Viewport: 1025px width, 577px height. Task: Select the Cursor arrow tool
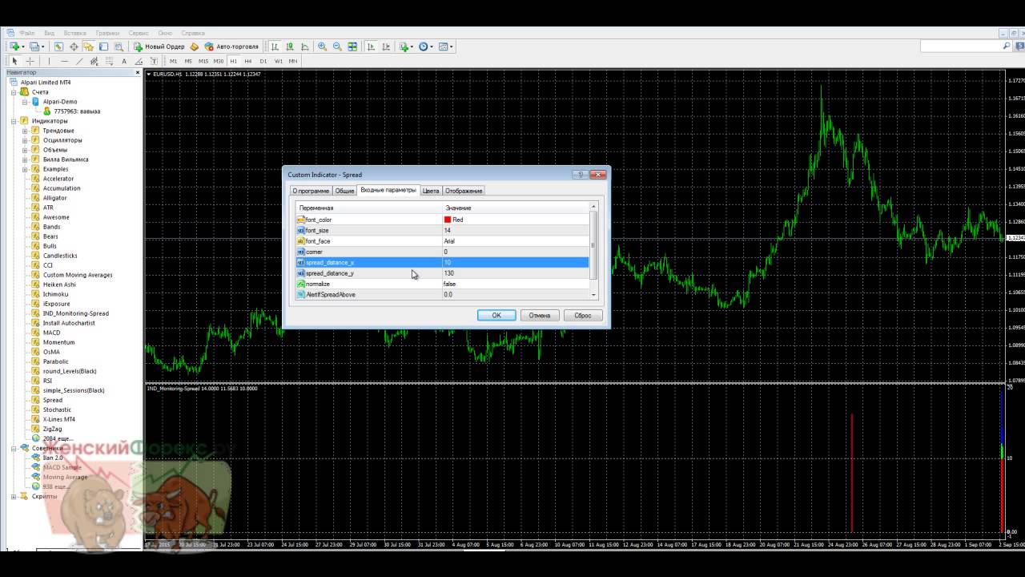click(14, 61)
